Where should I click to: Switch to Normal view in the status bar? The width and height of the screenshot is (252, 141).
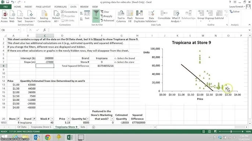204,132
